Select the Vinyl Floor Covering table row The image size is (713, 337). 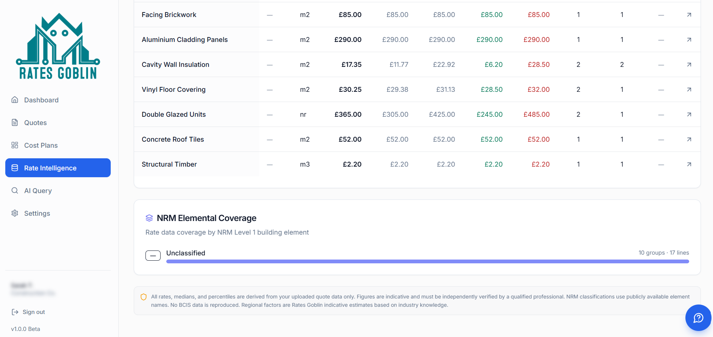point(173,90)
